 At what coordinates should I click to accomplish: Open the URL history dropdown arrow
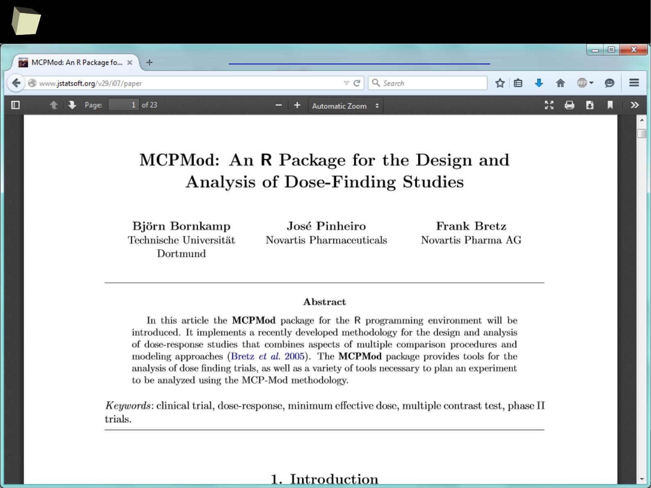point(346,83)
